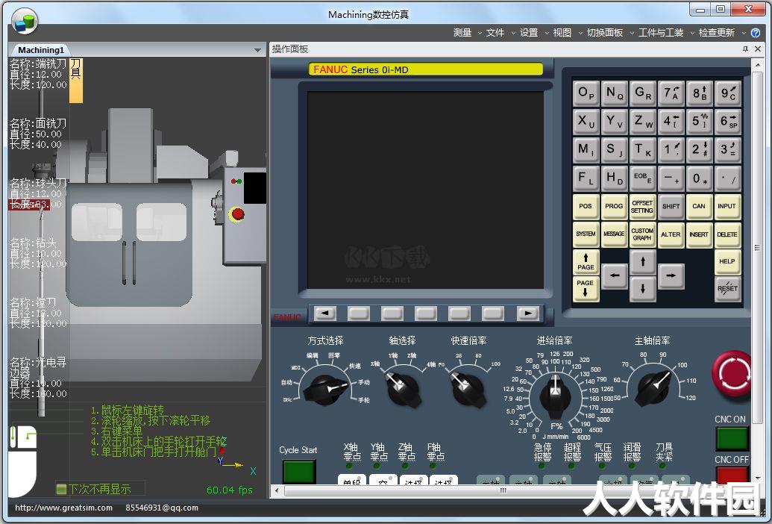This screenshot has height=524, width=772.
Task: Tap the Y/V axis key
Action: click(615, 121)
